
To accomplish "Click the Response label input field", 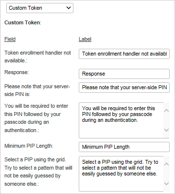I will (x=124, y=74).
